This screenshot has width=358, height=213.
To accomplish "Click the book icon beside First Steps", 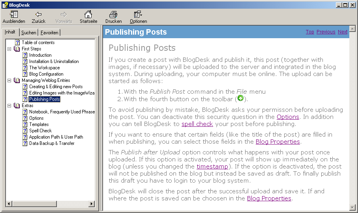I will (x=17, y=49).
